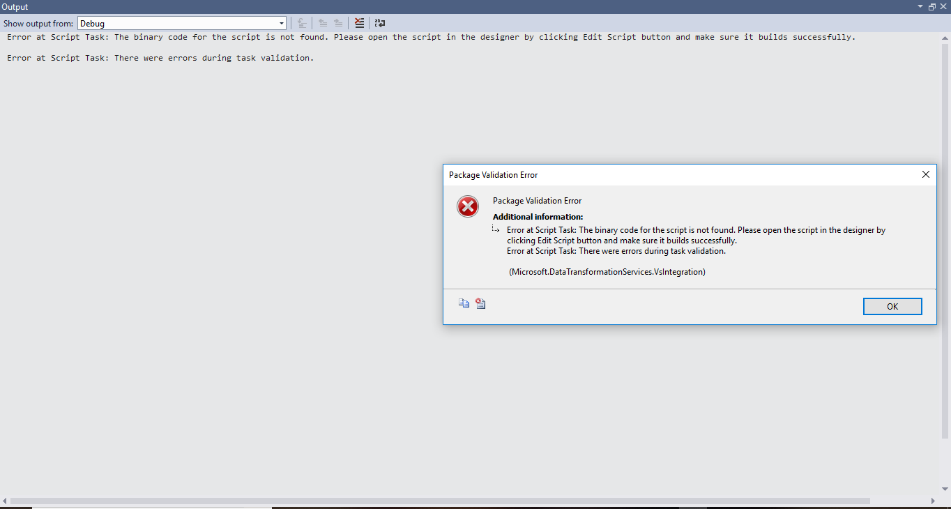Image resolution: width=951 pixels, height=509 pixels.
Task: Close the Output panel
Action: (x=943, y=6)
